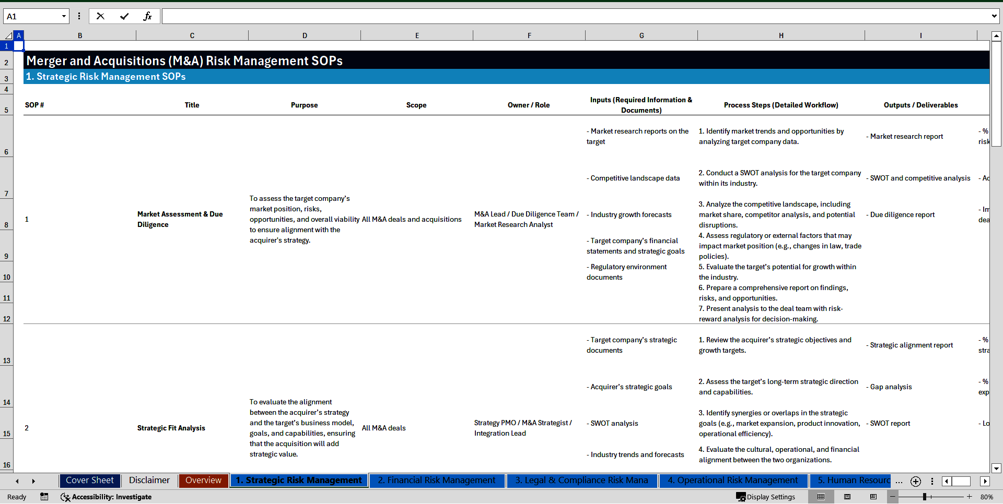1003x504 pixels.
Task: Add a new sheet with the plus button
Action: tap(915, 481)
